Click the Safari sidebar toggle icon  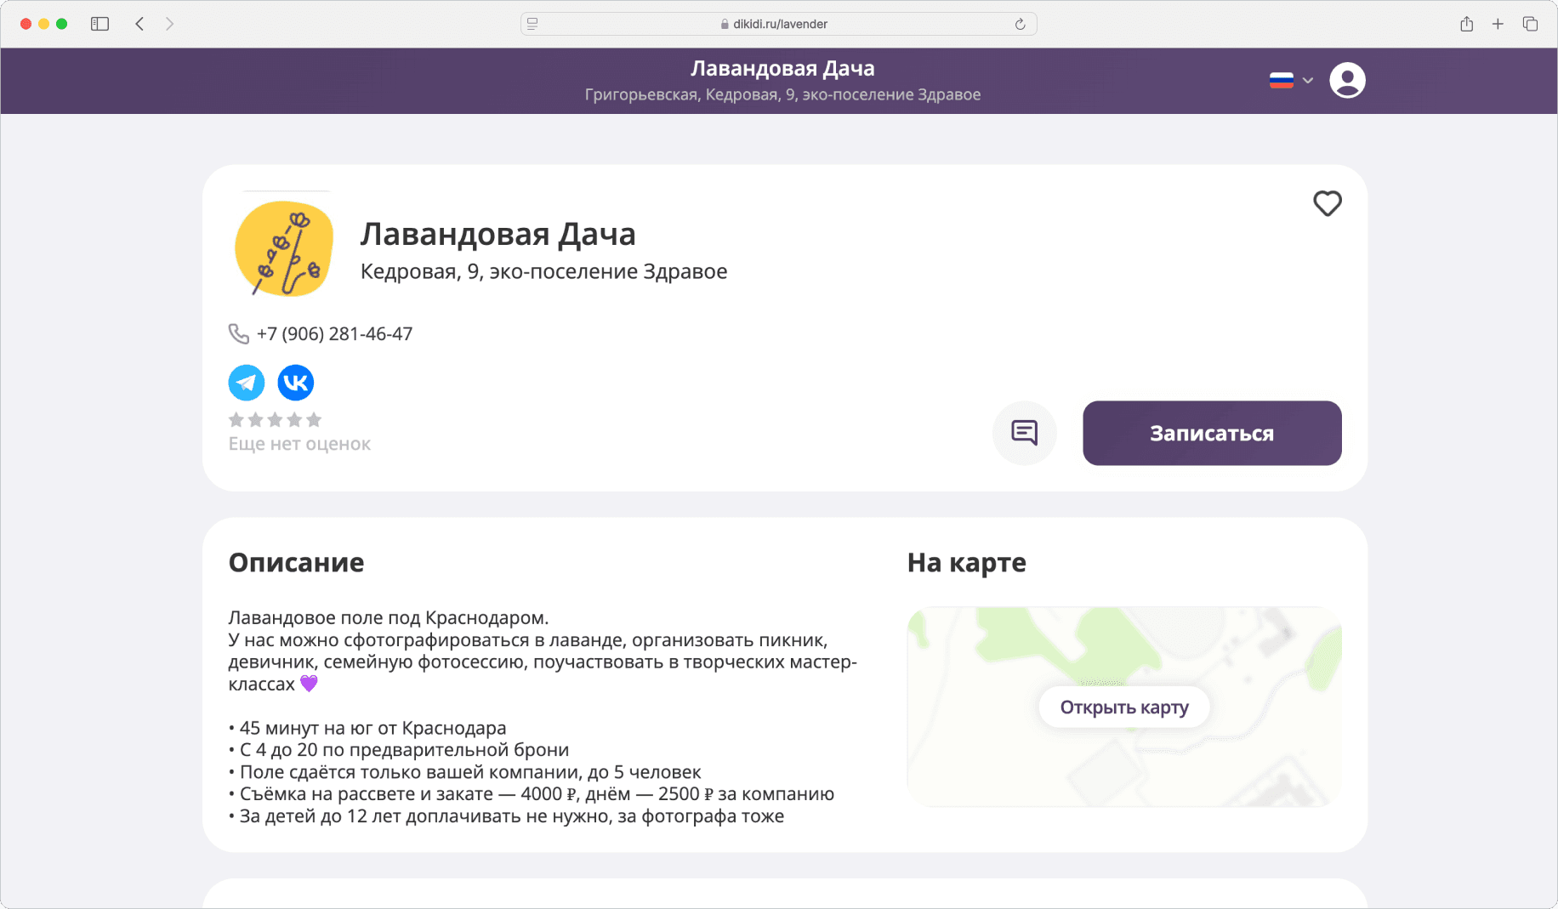[x=100, y=24]
